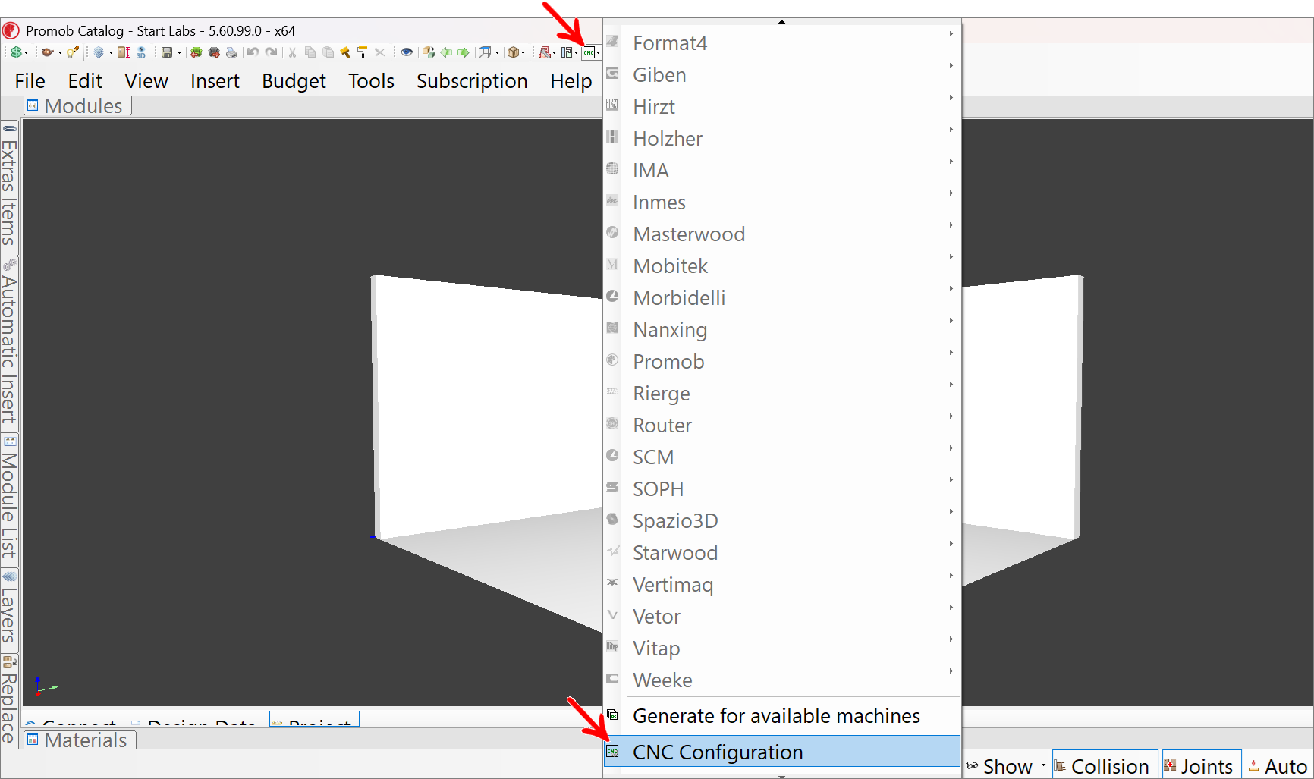Click the scissors cut icon

292,52
